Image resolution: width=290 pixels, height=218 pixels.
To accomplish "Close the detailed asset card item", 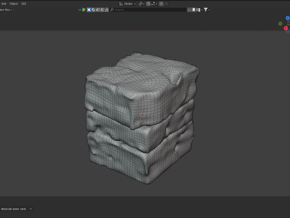I will coord(31,209).
